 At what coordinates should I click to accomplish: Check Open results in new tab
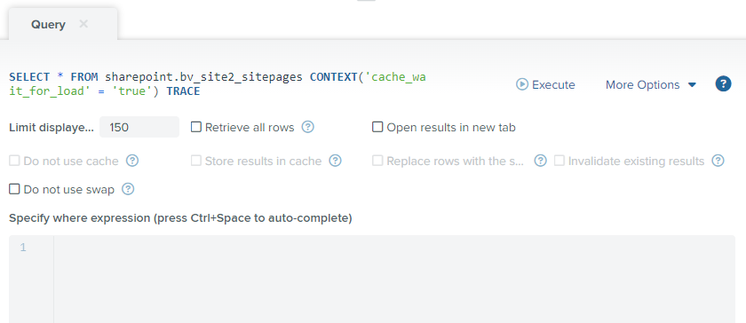(377, 127)
